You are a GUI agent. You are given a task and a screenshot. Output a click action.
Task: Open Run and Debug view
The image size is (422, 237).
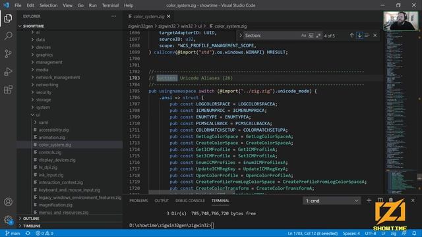(8, 72)
